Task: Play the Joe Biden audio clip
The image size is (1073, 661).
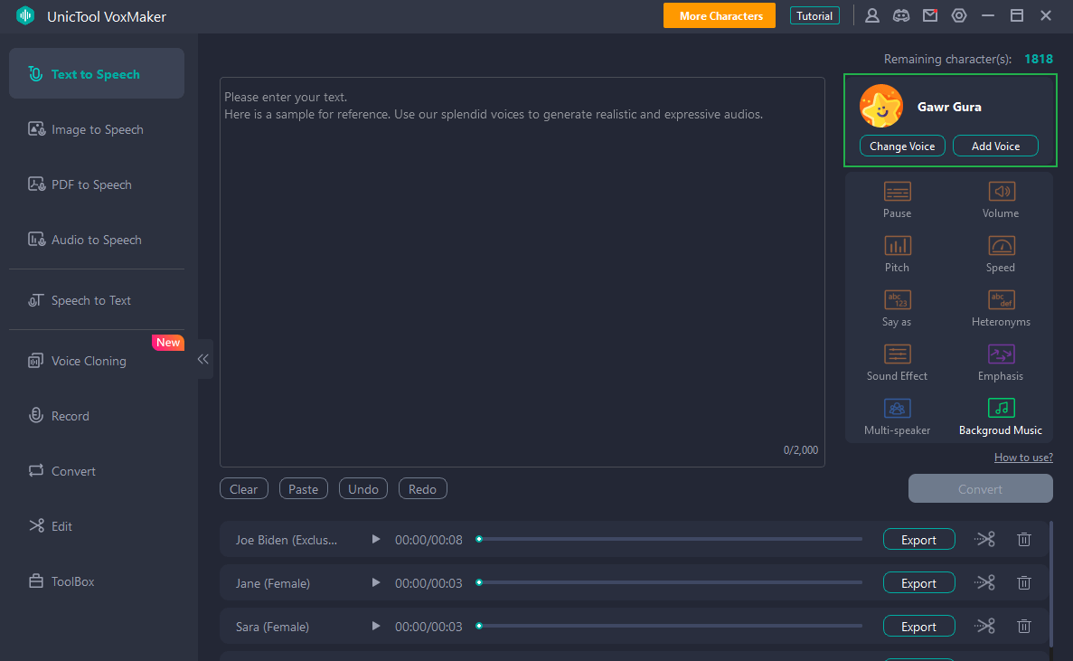Action: coord(376,540)
